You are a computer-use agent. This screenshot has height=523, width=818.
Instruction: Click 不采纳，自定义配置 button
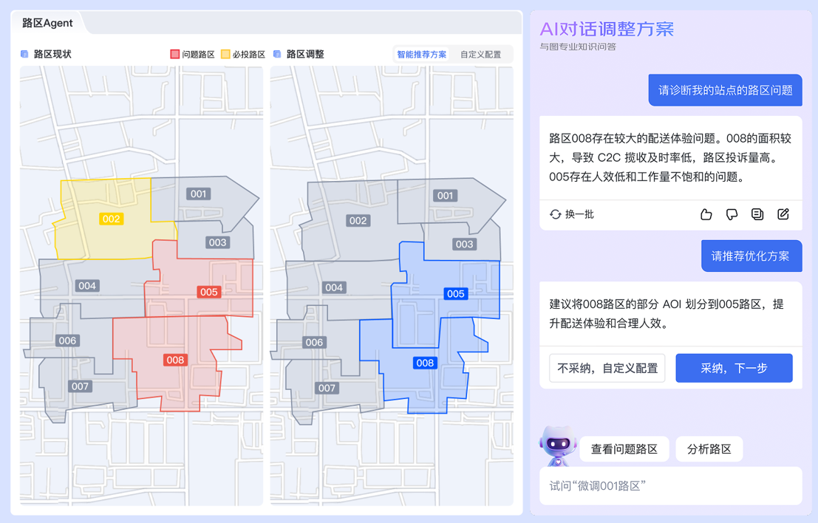coord(607,368)
